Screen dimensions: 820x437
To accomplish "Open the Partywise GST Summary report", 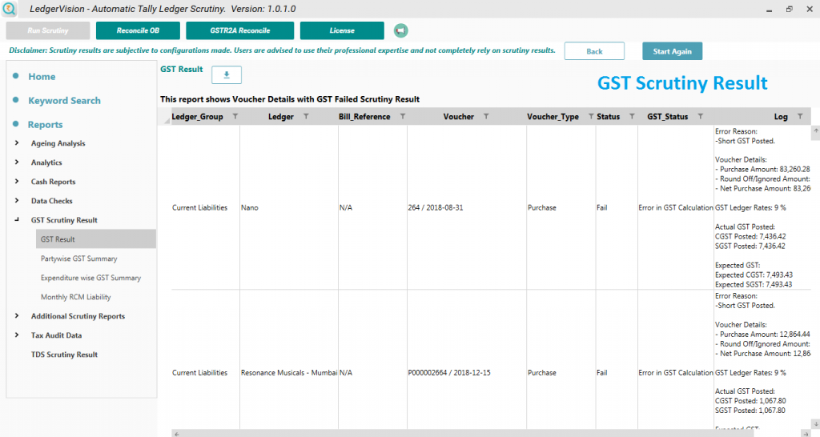I will pyautogui.click(x=78, y=259).
